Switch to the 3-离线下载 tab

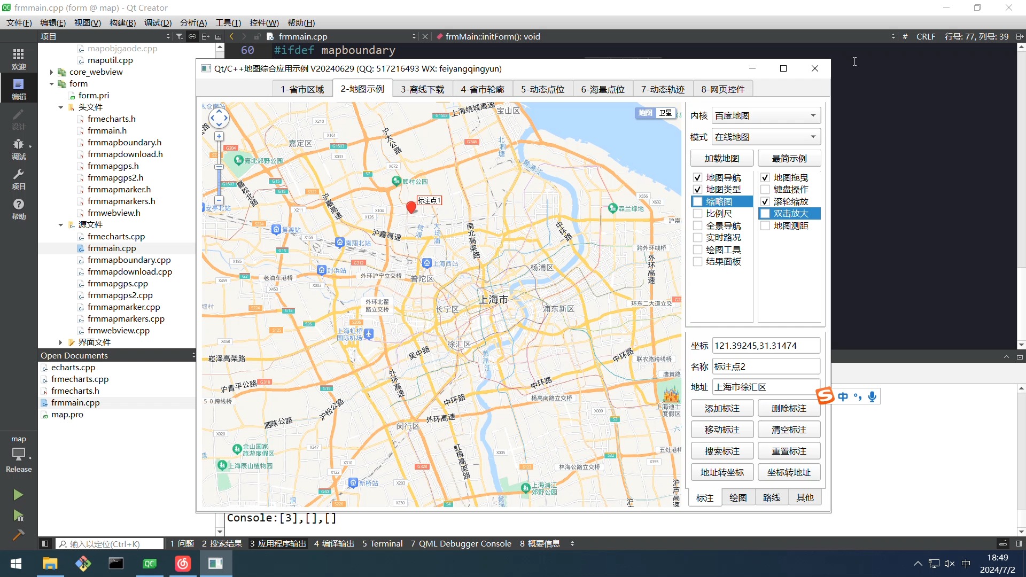point(422,89)
